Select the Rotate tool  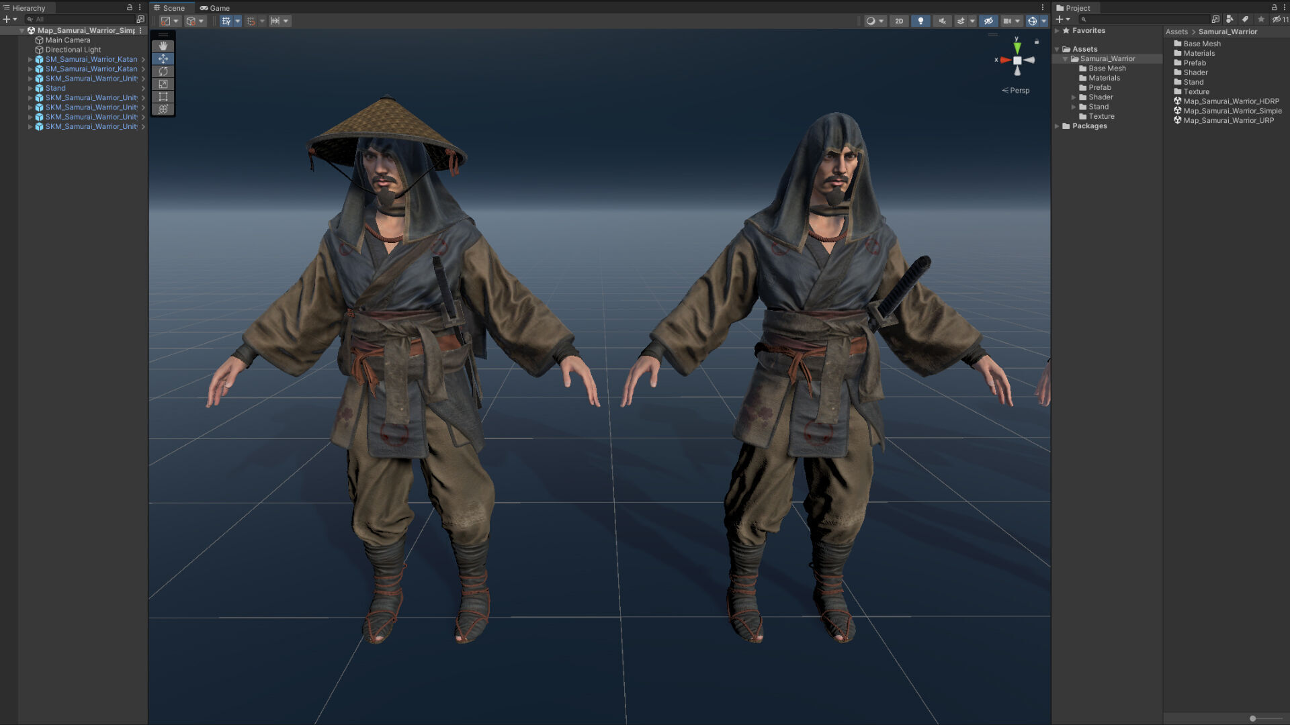[163, 71]
